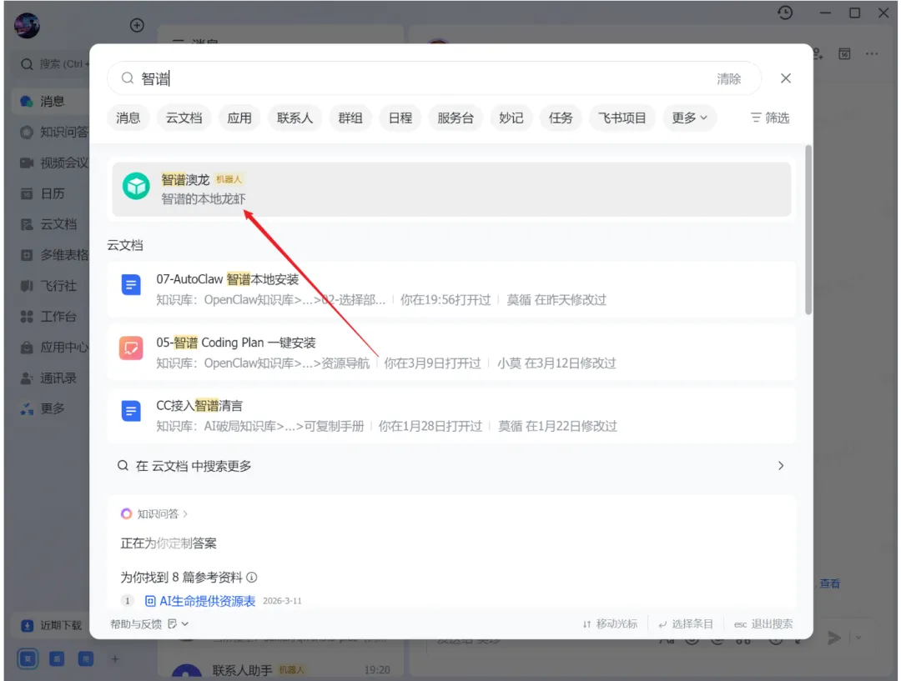Open the 智谱澳龙 robot search result
The image size is (901, 681).
(451, 189)
